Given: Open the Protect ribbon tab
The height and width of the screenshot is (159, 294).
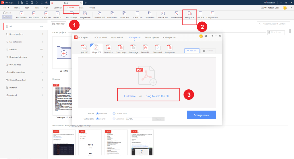Looking at the screenshot, I should 92,8.
